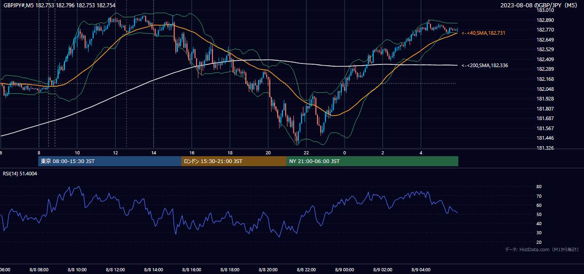This screenshot has width=584, height=274.
Task: Click price axis value 181.567
Action: pos(545,128)
